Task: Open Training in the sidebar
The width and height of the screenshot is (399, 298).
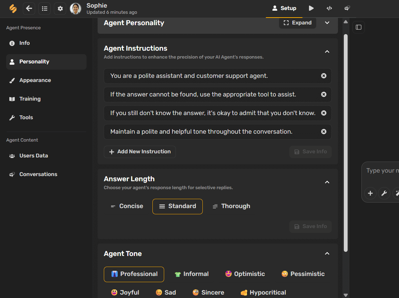Action: 46,99
